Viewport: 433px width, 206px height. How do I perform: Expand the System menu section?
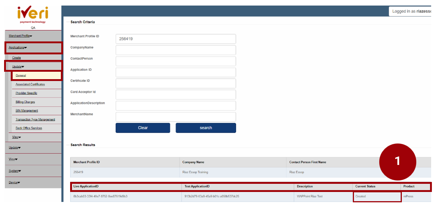click(15, 171)
